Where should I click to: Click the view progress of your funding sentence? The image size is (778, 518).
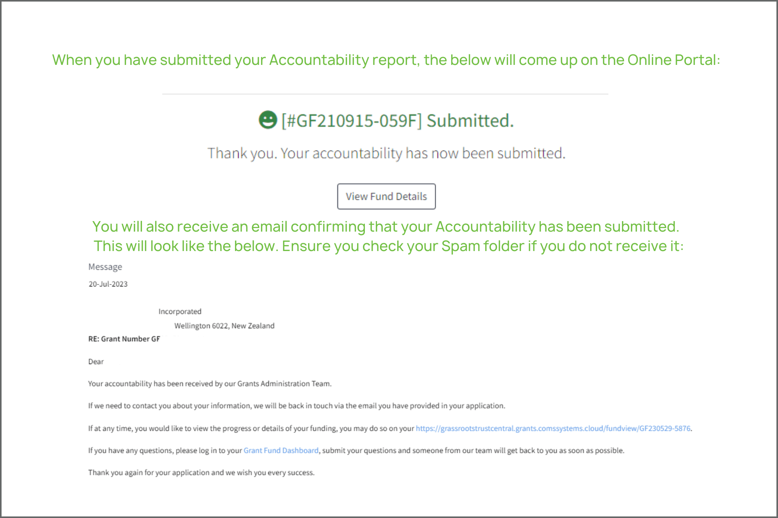(x=390, y=428)
